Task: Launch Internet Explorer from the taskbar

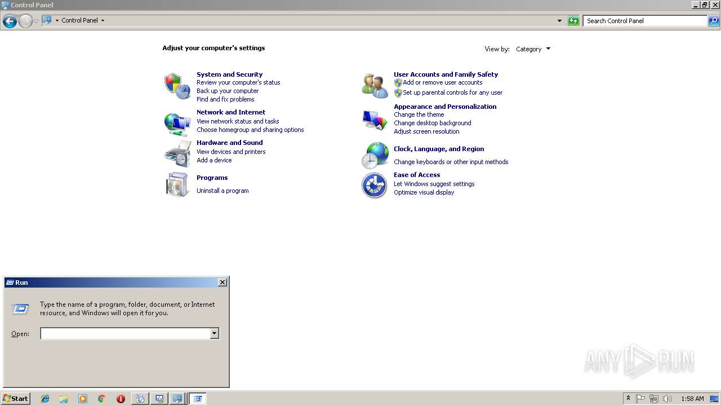Action: tap(45, 399)
